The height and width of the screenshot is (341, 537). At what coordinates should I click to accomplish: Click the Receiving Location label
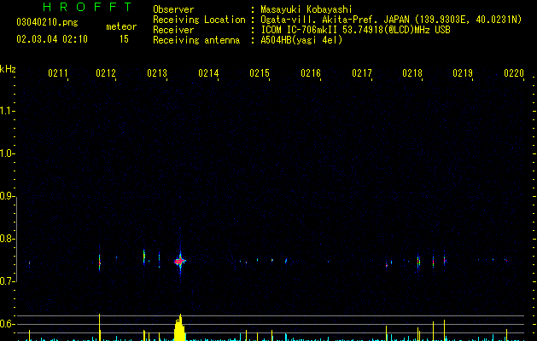pyautogui.click(x=199, y=20)
